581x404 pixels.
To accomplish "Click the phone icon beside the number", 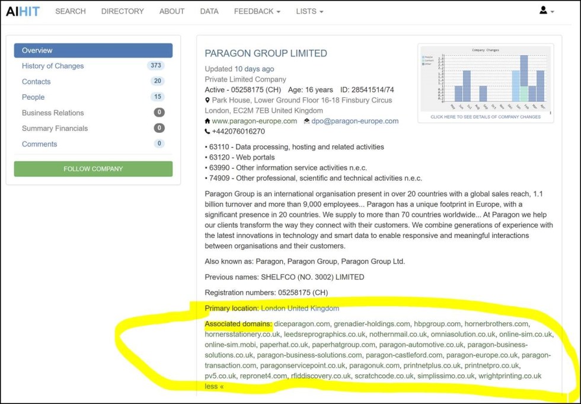I will (x=207, y=131).
